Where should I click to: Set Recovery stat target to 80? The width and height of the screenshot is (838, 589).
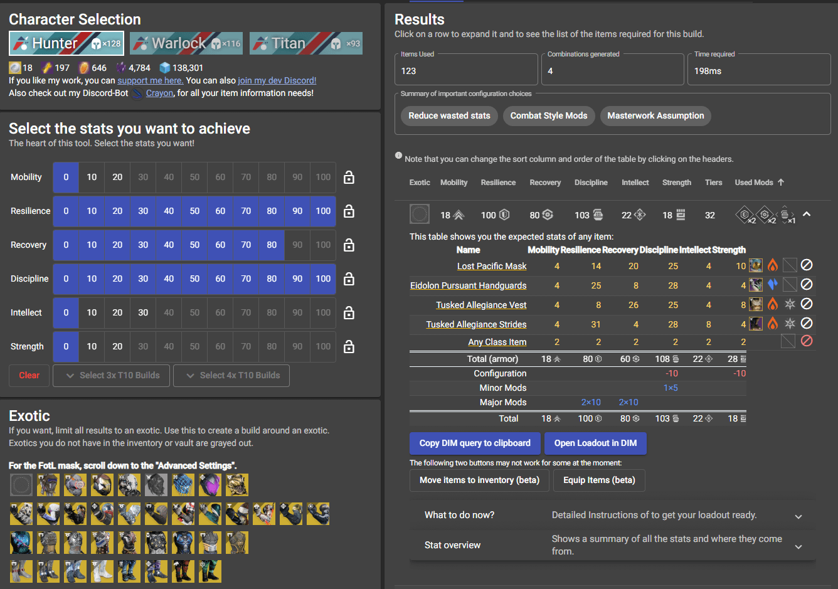click(x=271, y=245)
